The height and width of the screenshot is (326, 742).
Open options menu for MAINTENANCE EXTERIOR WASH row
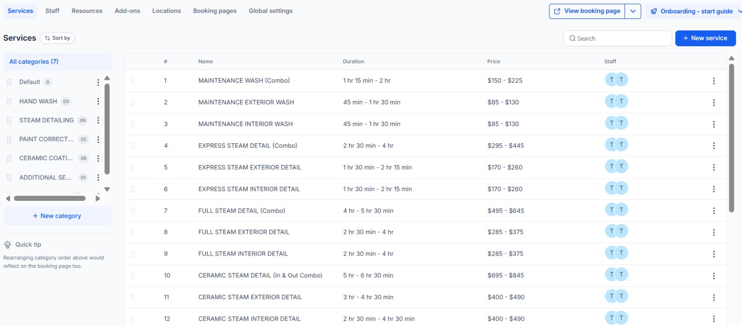[x=714, y=103]
